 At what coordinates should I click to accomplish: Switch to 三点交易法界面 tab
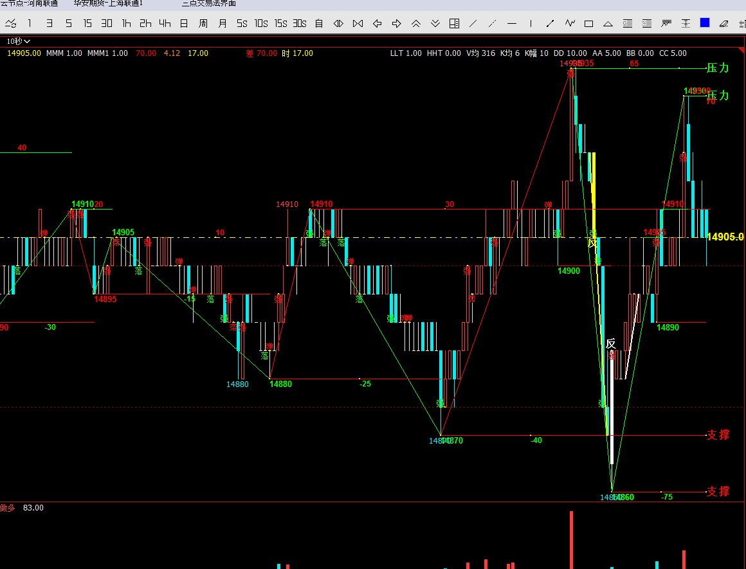pos(208,3)
